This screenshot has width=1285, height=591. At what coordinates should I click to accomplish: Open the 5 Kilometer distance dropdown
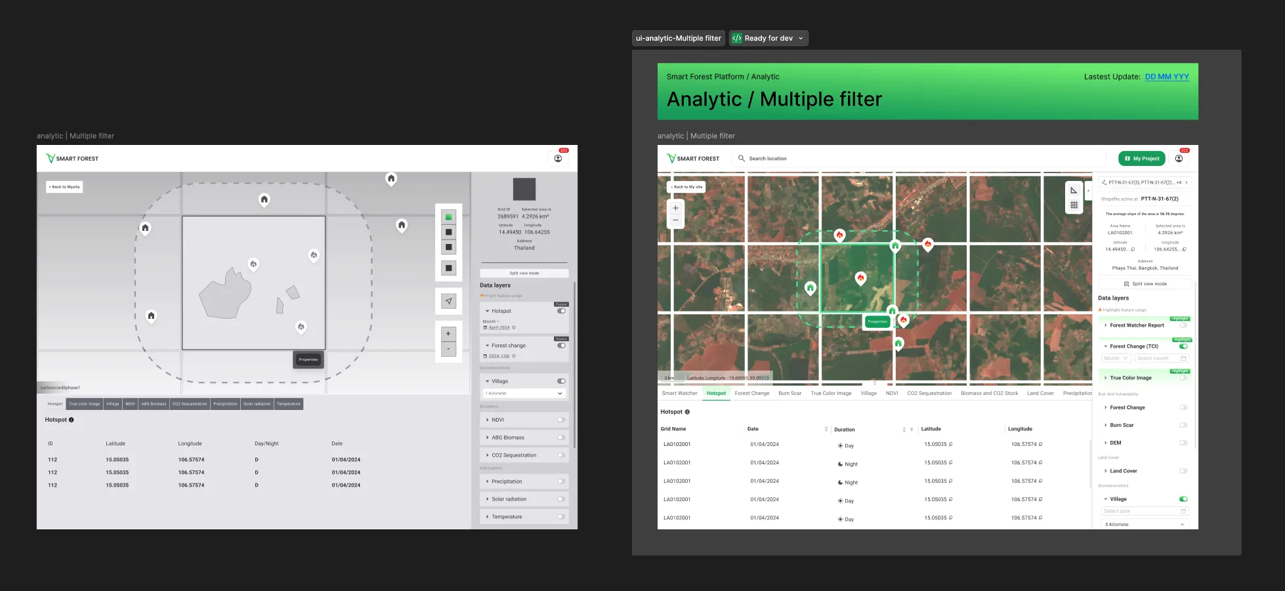point(1145,524)
